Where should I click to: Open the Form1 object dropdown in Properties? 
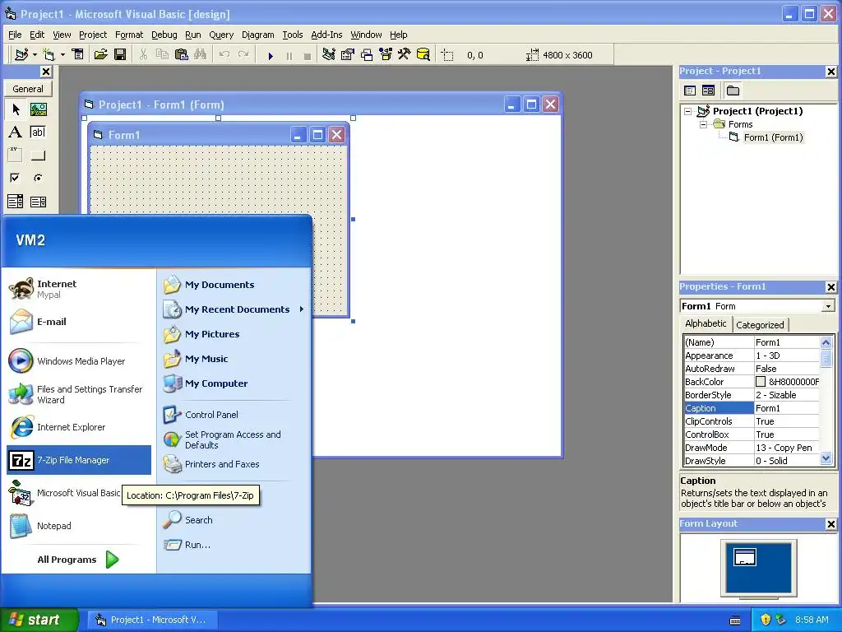[829, 306]
